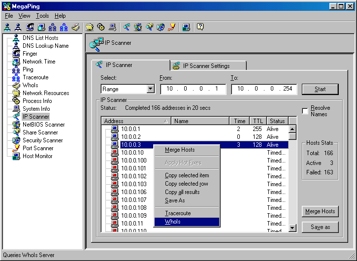Open WhoIs via the toolbar icon
The image size is (357, 261).
(x=75, y=27)
